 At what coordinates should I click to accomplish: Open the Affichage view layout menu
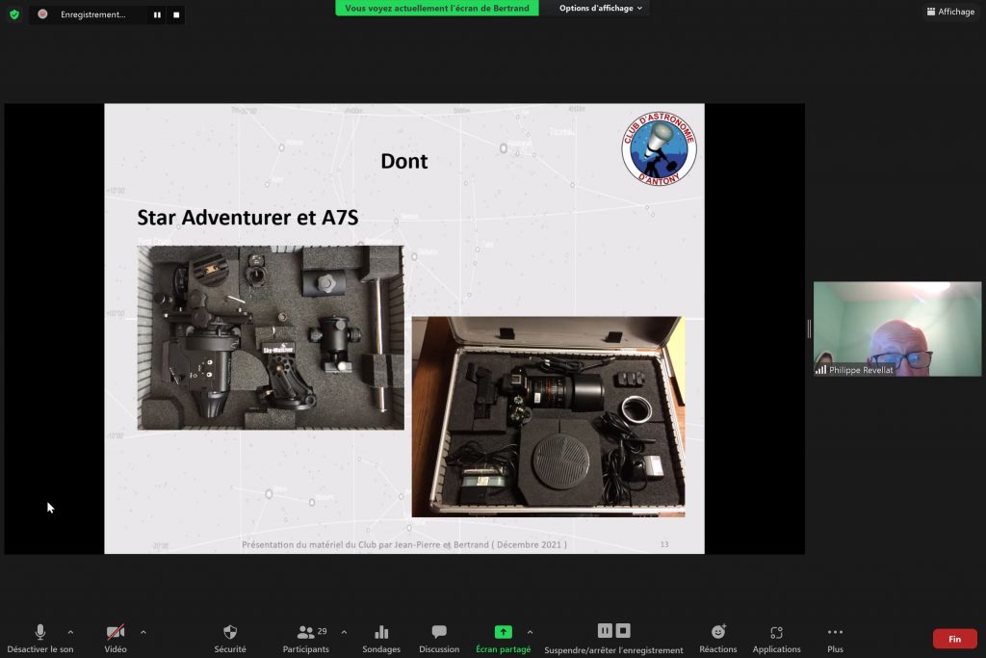click(x=950, y=12)
